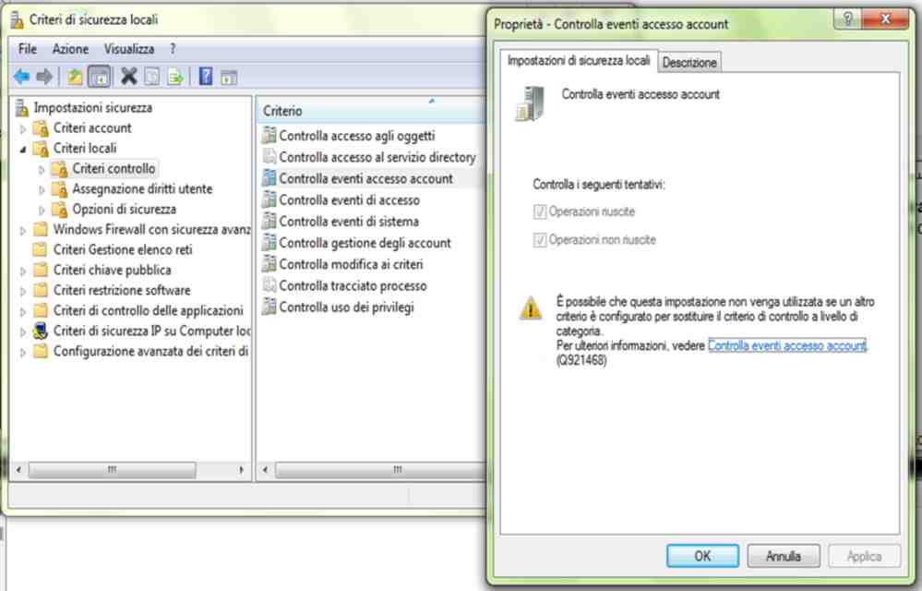The image size is (922, 591).
Task: Click the policy list horizontal scrollbar thumb
Action: pos(380,469)
